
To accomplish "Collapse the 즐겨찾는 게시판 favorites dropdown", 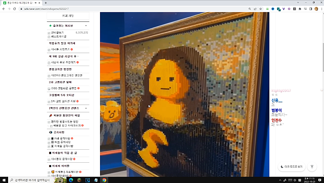I will (86, 26).
